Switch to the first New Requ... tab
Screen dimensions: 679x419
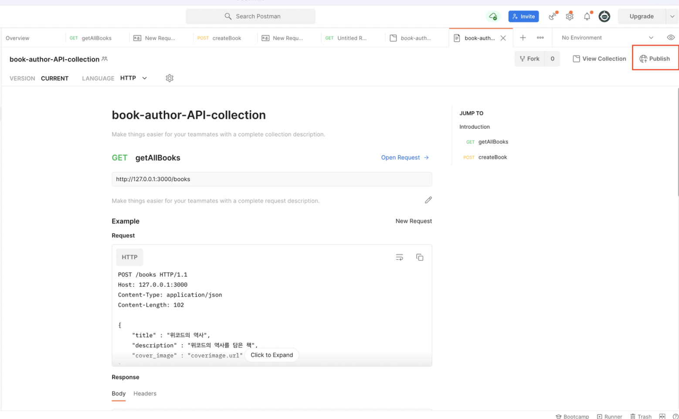pyautogui.click(x=154, y=38)
